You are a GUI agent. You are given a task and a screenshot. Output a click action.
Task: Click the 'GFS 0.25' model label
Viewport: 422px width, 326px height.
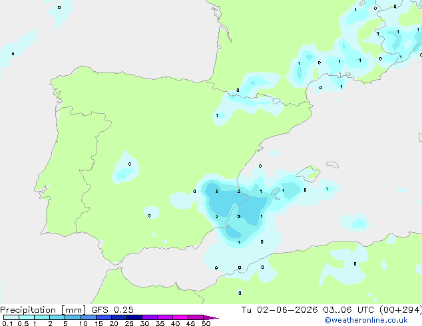pos(112,310)
